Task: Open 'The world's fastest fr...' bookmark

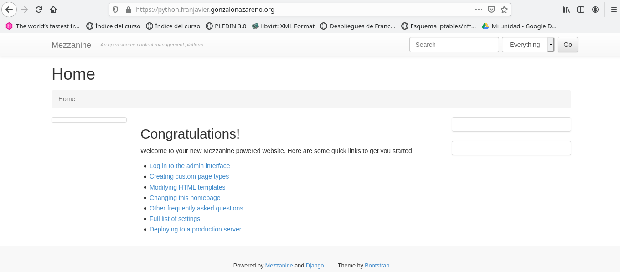Action: [x=43, y=26]
